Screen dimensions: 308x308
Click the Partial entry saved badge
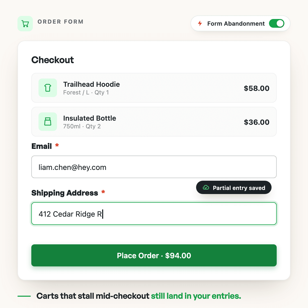234,188
